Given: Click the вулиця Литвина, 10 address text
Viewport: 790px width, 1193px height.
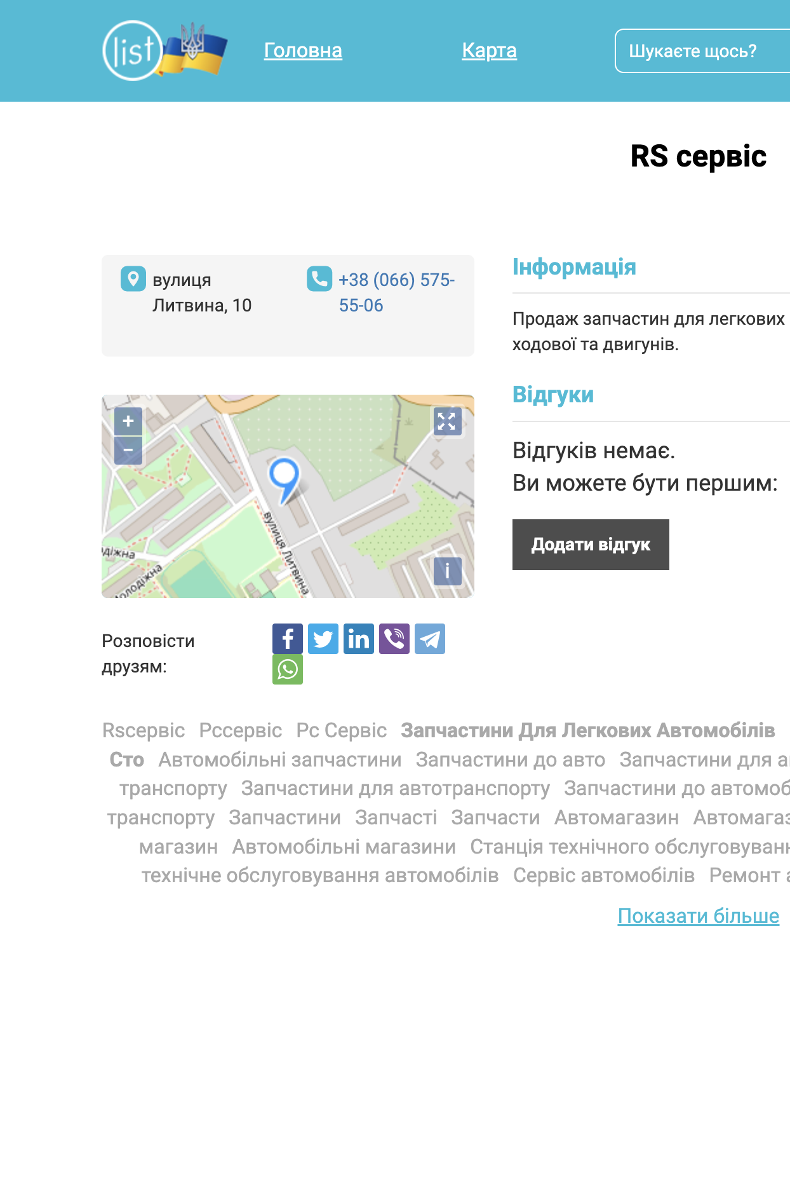Looking at the screenshot, I should pyautogui.click(x=202, y=292).
